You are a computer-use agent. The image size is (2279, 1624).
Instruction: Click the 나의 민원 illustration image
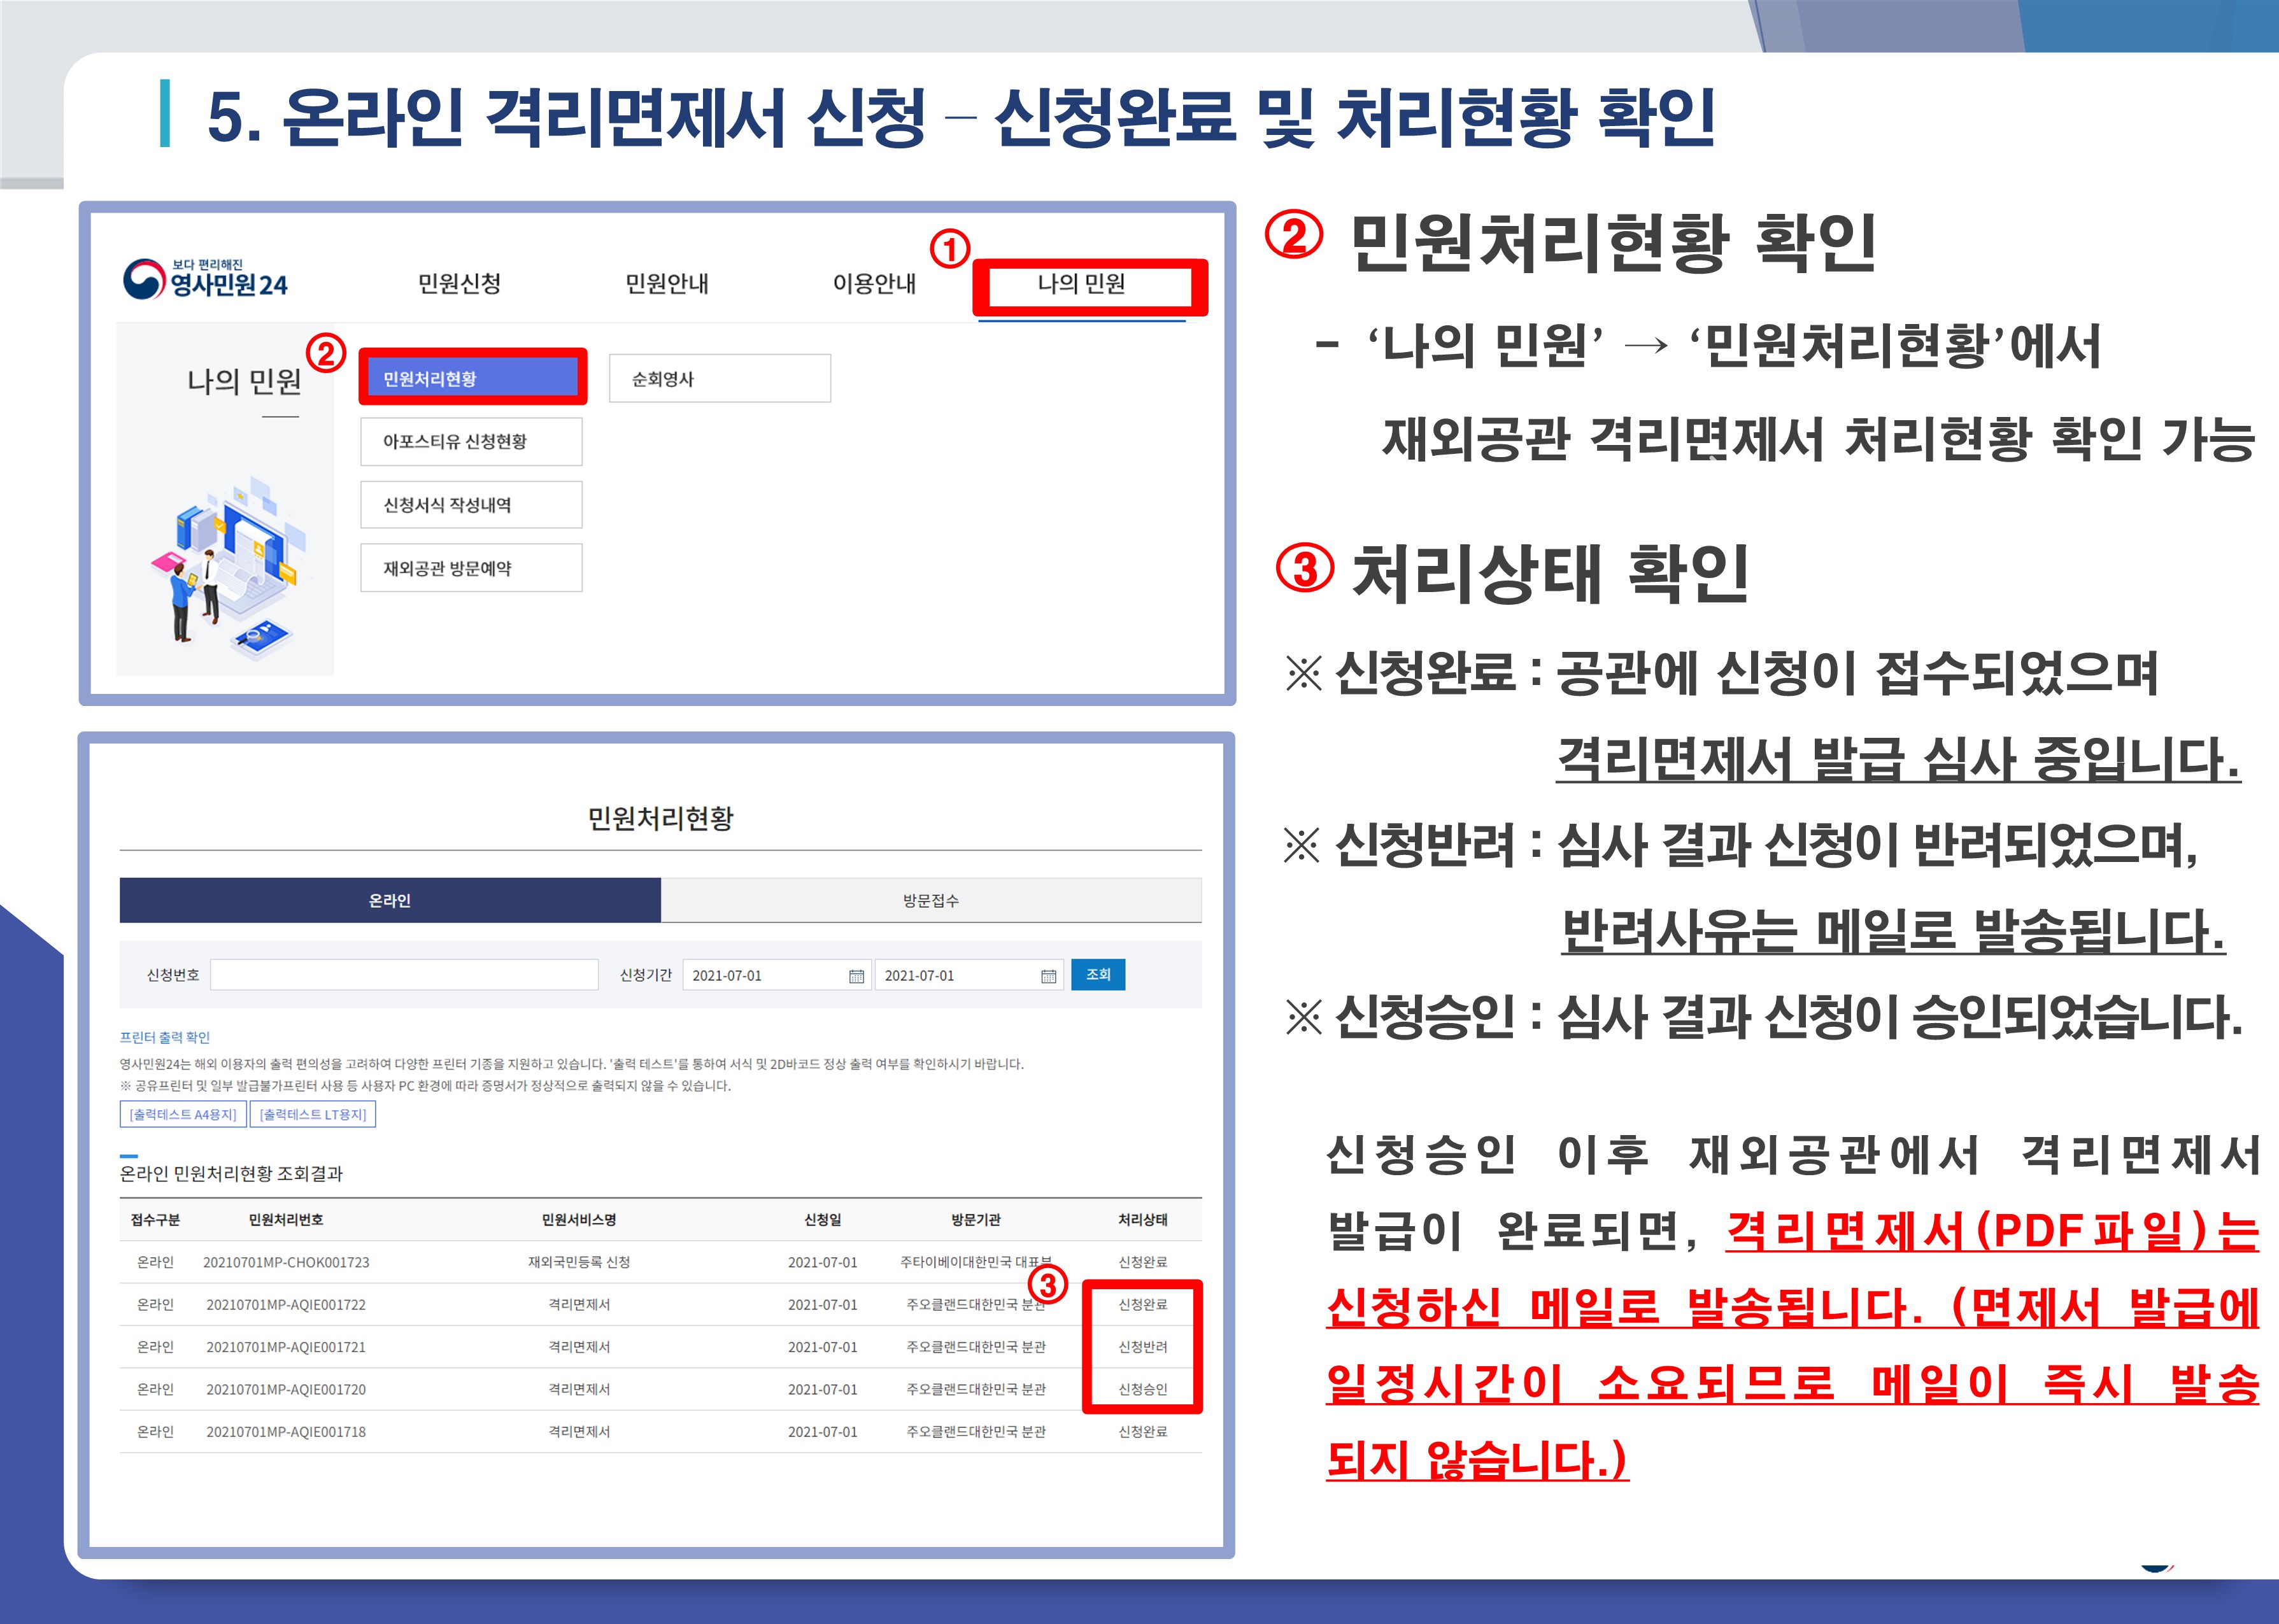(227, 569)
